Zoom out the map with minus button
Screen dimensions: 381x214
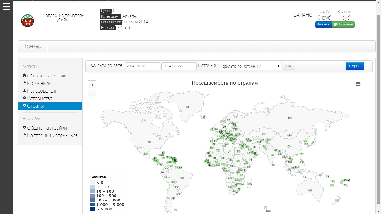click(92, 92)
